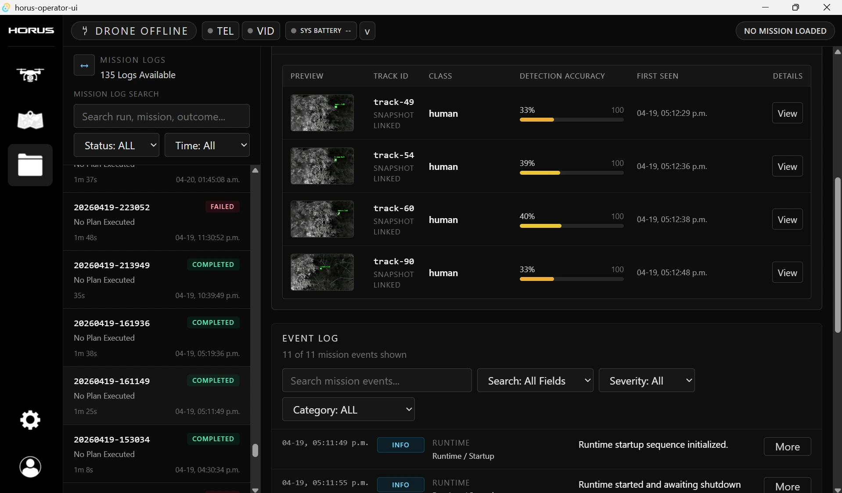Click the NO MISSION LOADED badge
The height and width of the screenshot is (493, 842).
click(785, 31)
